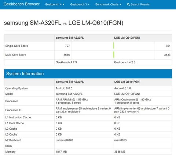Click LGE LM-Q610(FGN) in System Information header
This screenshot has height=156, width=176.
127,82
